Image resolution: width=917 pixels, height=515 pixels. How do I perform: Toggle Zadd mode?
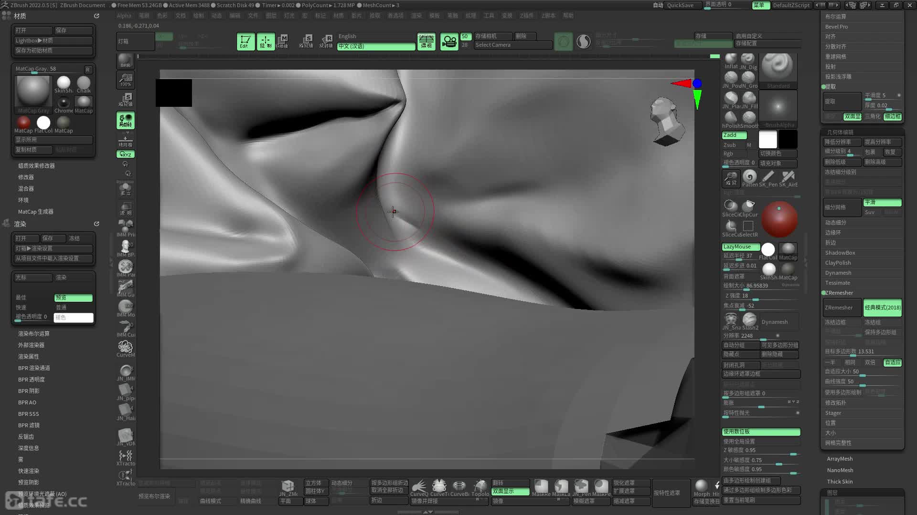(x=734, y=135)
